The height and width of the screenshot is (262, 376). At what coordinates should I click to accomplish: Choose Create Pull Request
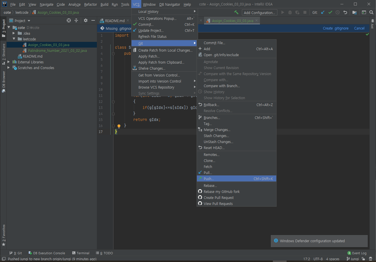click(236, 198)
